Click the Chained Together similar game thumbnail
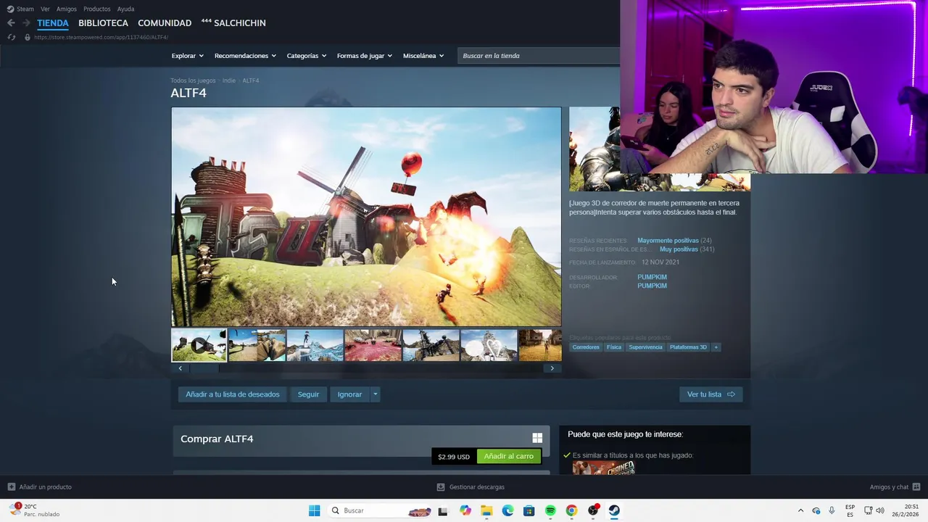This screenshot has height=522, width=928. (x=603, y=468)
